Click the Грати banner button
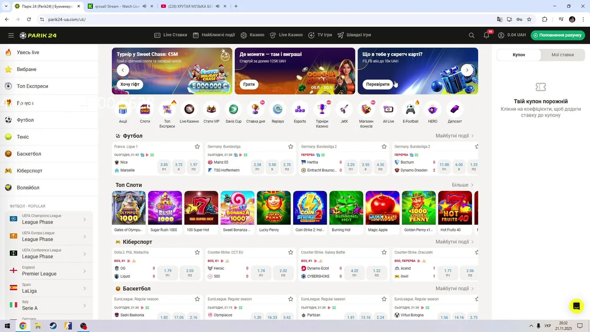Screen dimensions: 590x332 tap(249, 84)
